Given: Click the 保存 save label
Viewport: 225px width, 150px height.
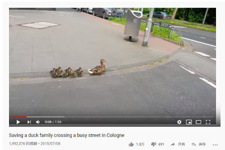Looking at the screenshot, I should click(202, 144).
